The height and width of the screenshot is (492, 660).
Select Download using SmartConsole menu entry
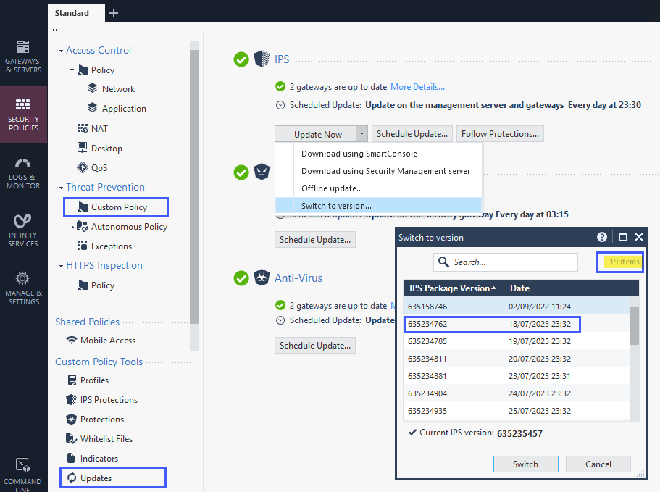[359, 154]
